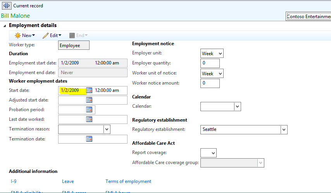Open the I-9 link

pos(14,181)
